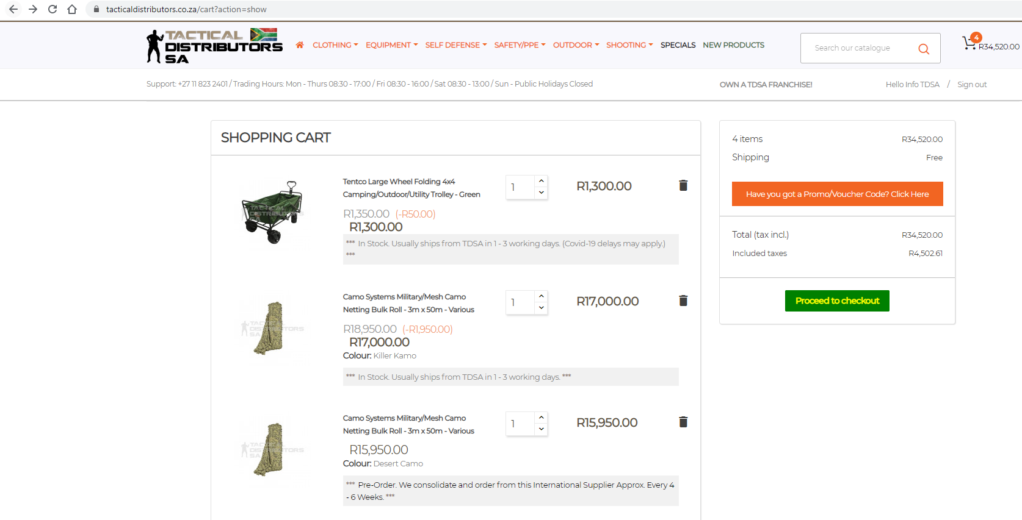
Task: Decrease quantity of Tentco trolley
Action: click(541, 193)
